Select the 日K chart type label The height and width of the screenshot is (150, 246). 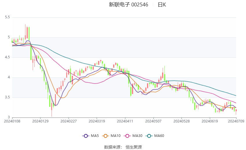tap(162, 5)
